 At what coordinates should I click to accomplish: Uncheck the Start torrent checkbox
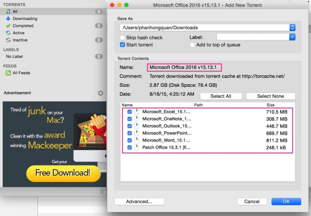click(x=122, y=45)
